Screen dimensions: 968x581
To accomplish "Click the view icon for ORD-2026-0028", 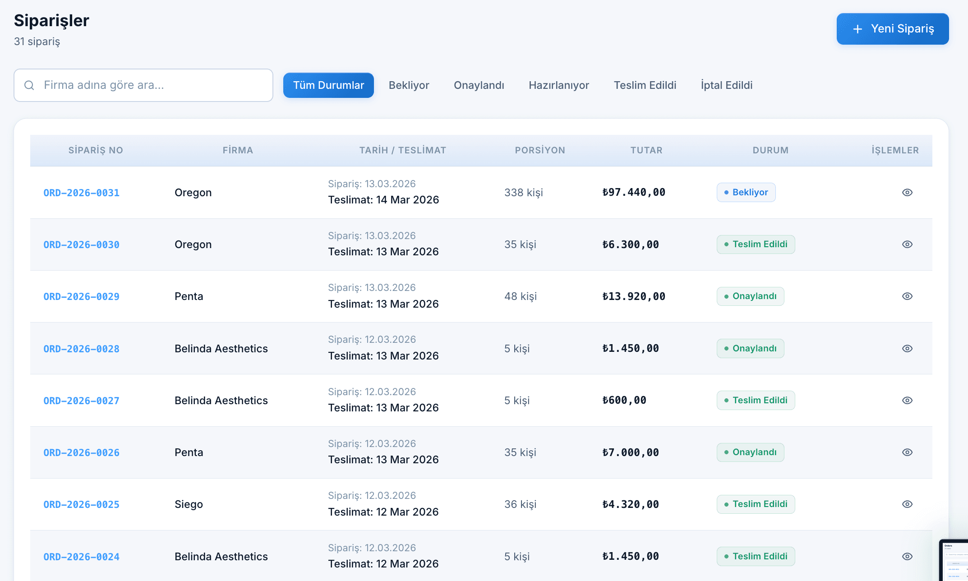I will [907, 349].
